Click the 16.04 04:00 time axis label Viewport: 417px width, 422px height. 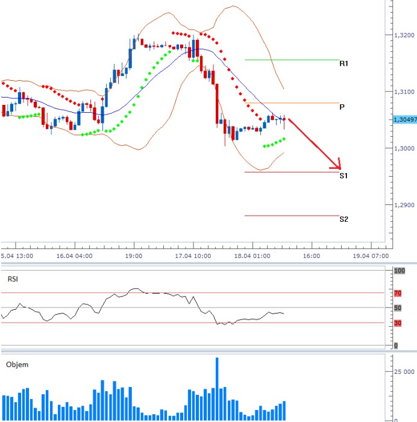[74, 256]
